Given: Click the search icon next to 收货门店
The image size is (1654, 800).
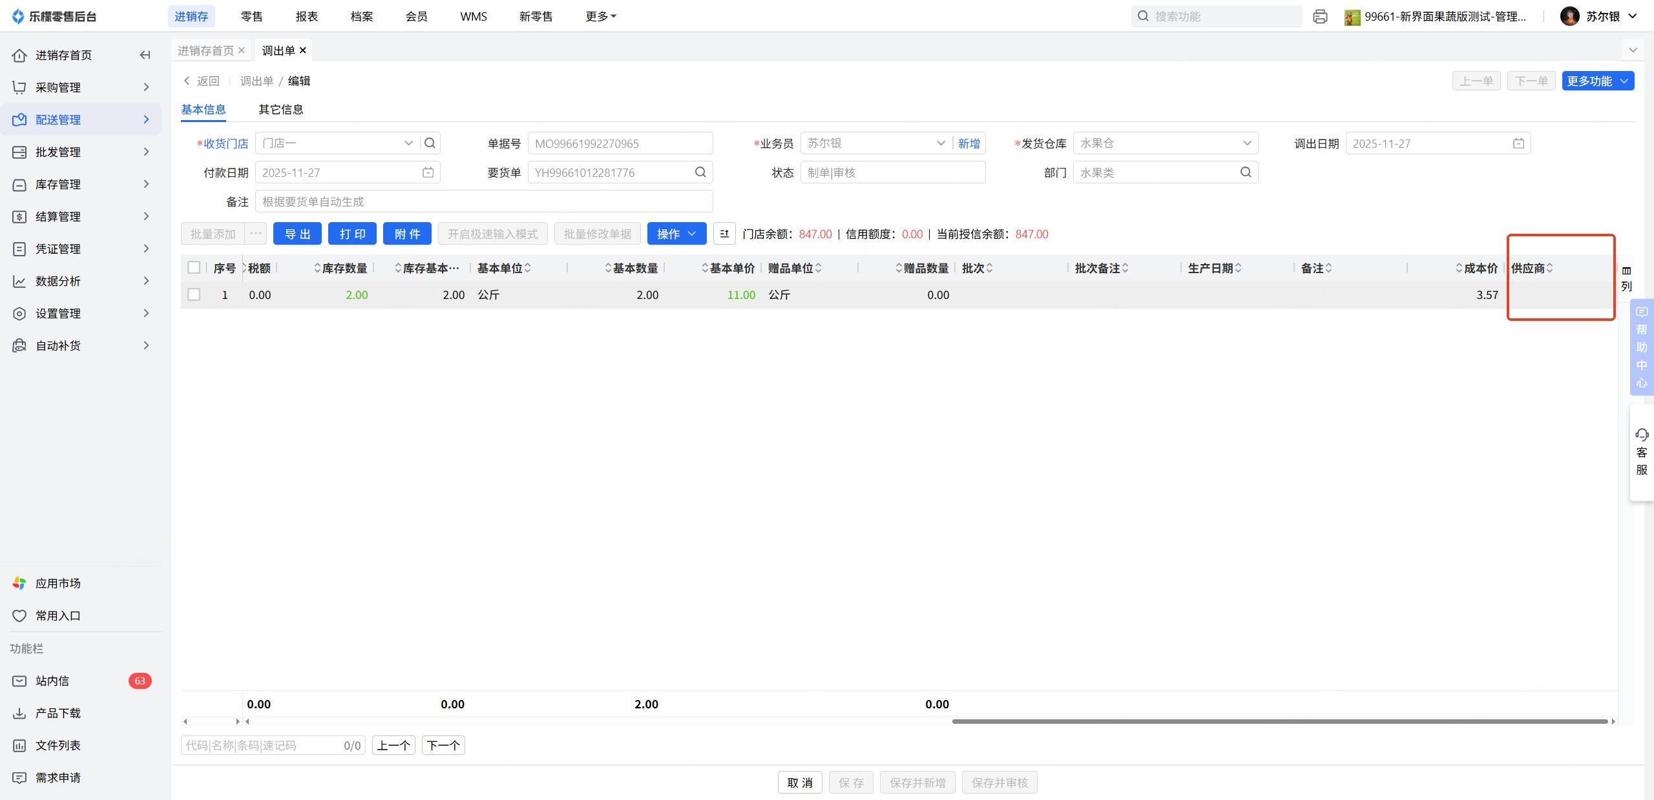Looking at the screenshot, I should [x=430, y=143].
